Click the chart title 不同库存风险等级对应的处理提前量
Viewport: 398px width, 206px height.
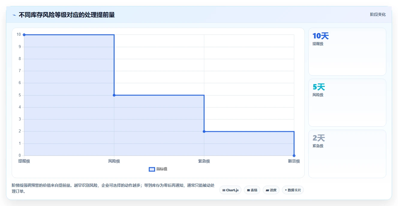[67, 15]
